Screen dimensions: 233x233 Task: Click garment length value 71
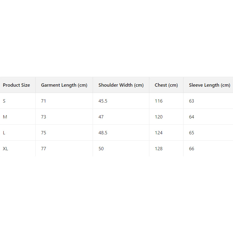click(43, 101)
